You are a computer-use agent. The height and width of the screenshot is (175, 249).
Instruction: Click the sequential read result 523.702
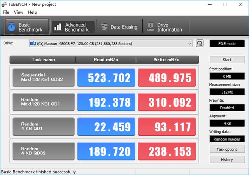click(x=106, y=78)
